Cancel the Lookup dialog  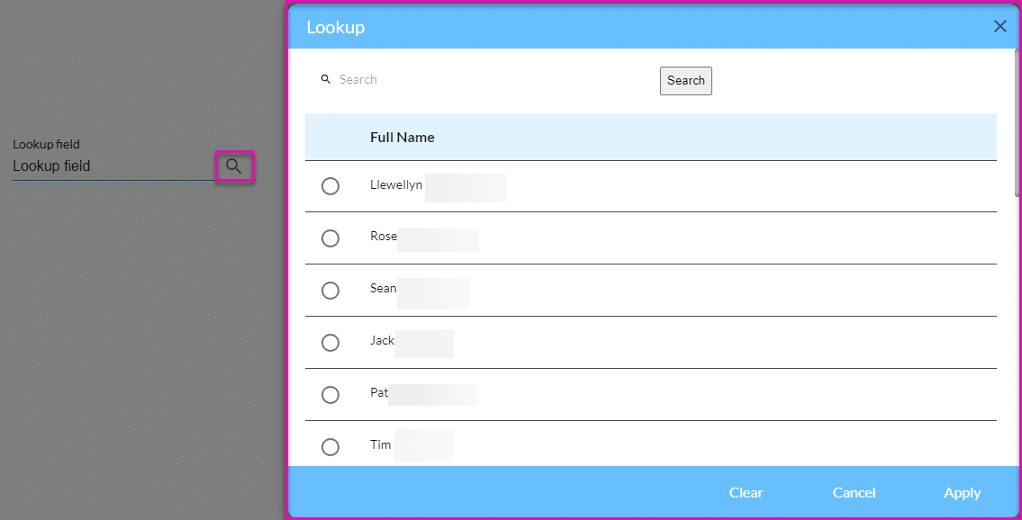tap(854, 493)
